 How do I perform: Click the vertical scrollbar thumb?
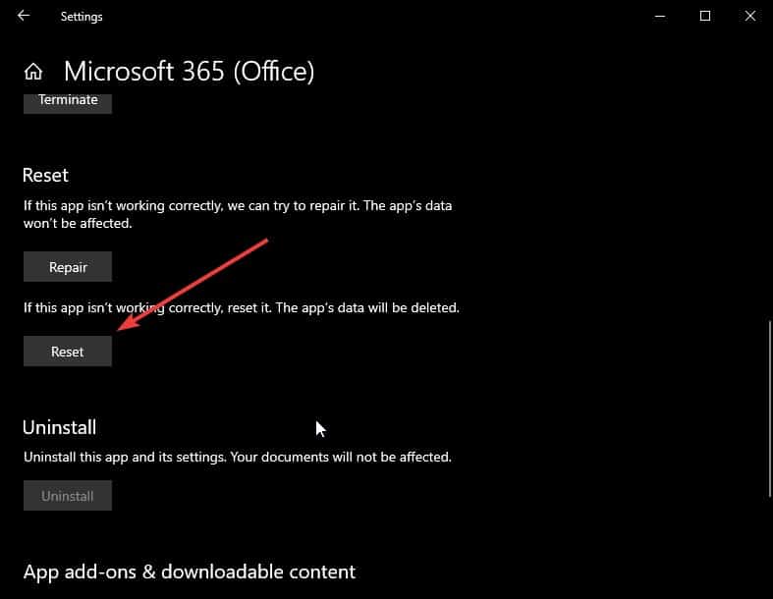tap(769, 408)
